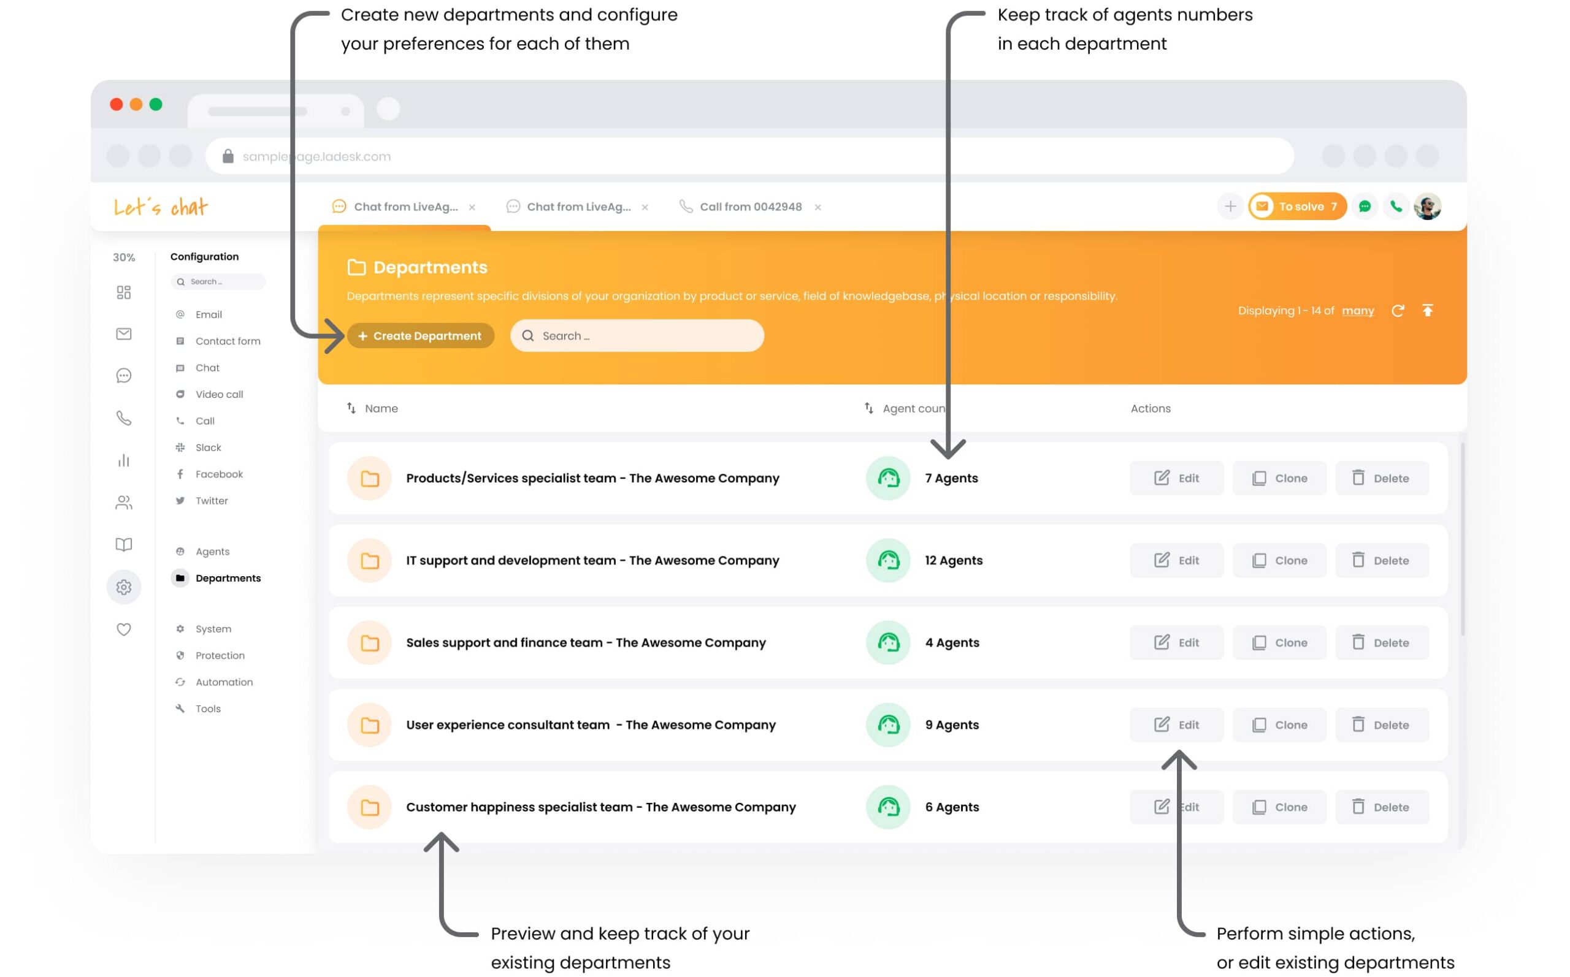Toggle sort order on Agent count column
This screenshot has height=977, width=1570.
pos(868,408)
